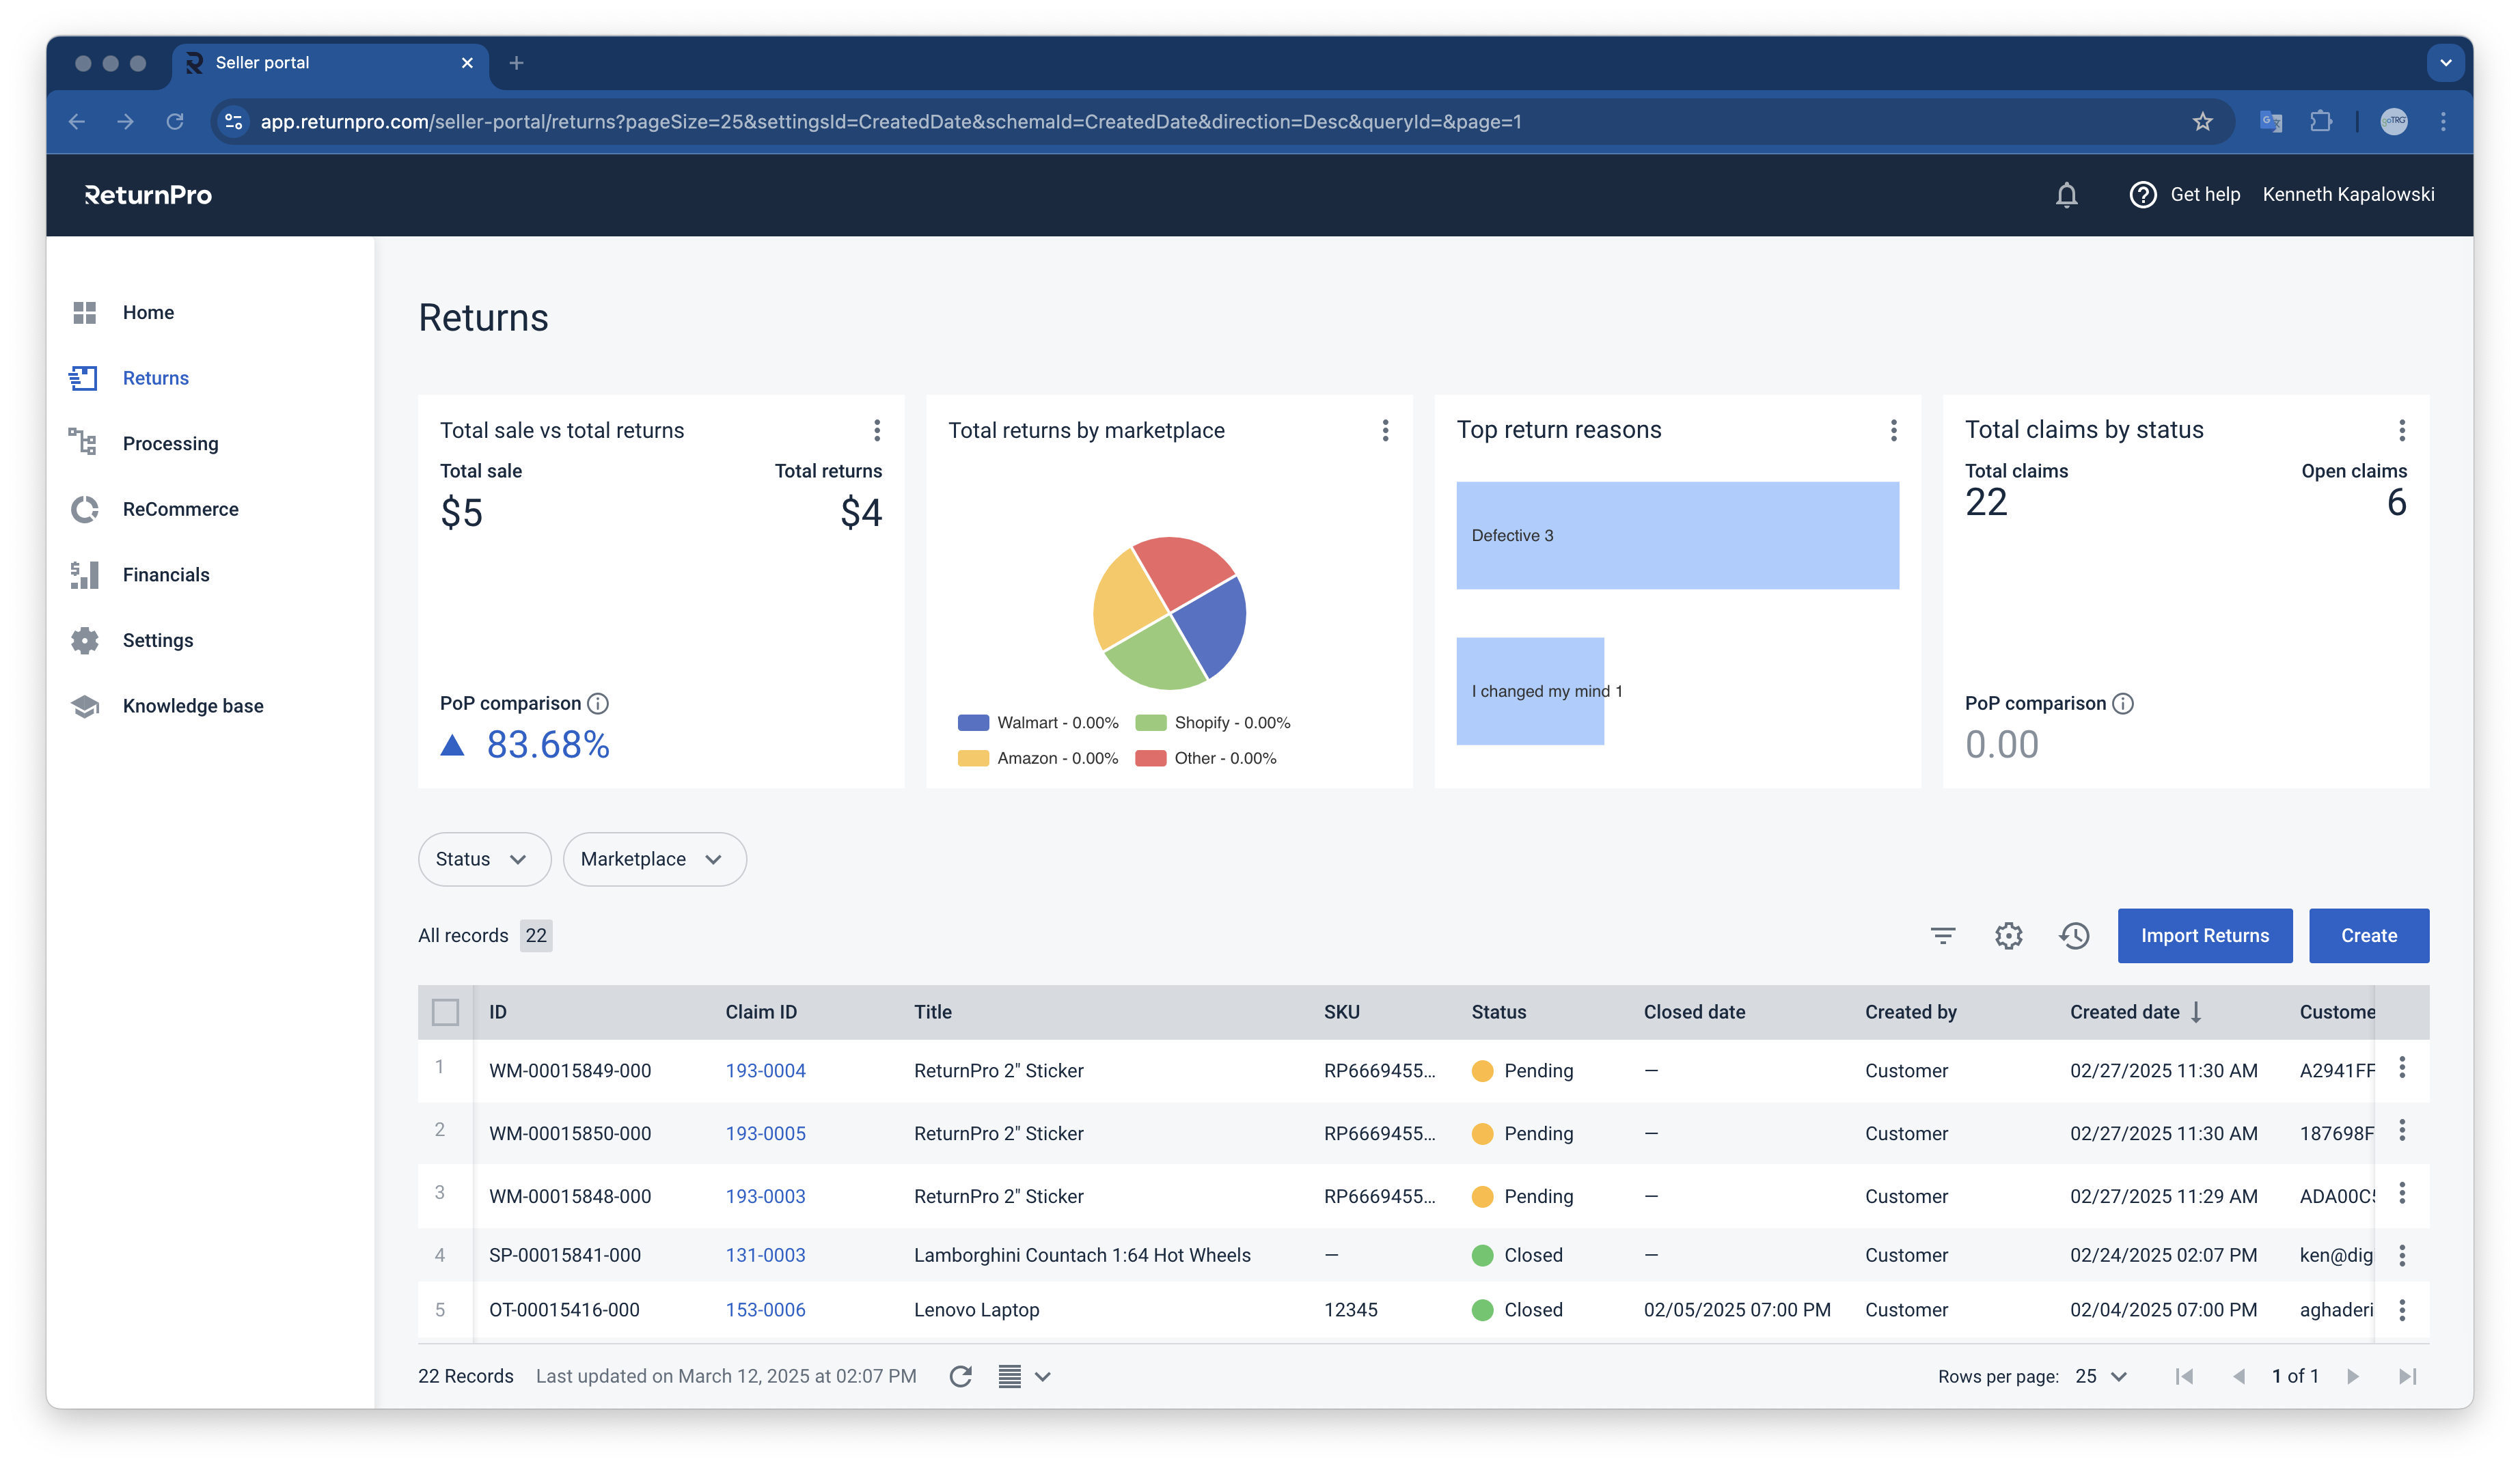Go to Processing in the sidebar
Image resolution: width=2520 pixels, height=1466 pixels.
coord(170,444)
